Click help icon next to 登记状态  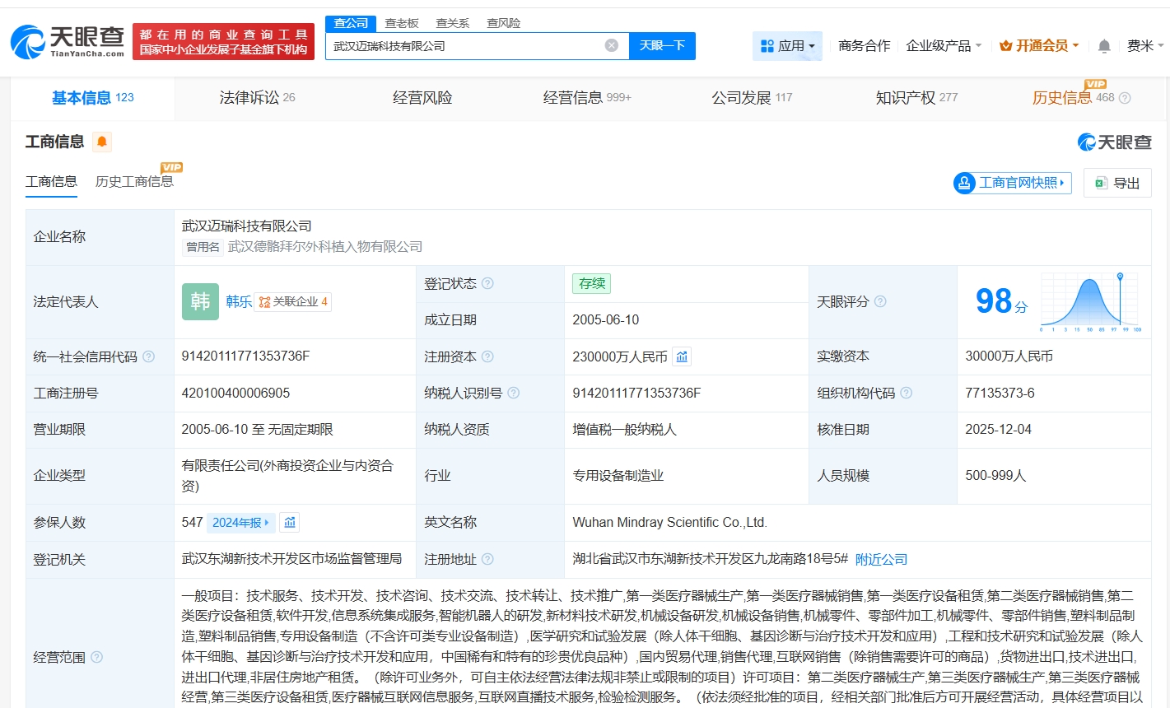pyautogui.click(x=487, y=283)
